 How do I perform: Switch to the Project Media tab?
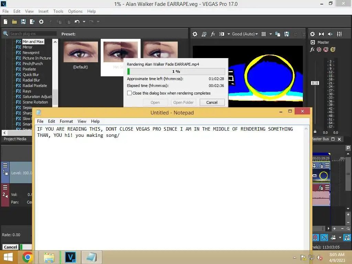click(15, 139)
